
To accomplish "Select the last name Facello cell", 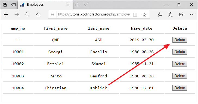I will (99, 52).
